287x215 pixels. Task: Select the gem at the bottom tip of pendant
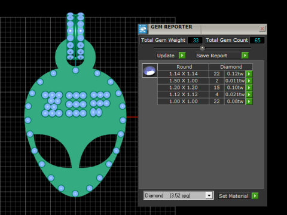tap(75, 193)
